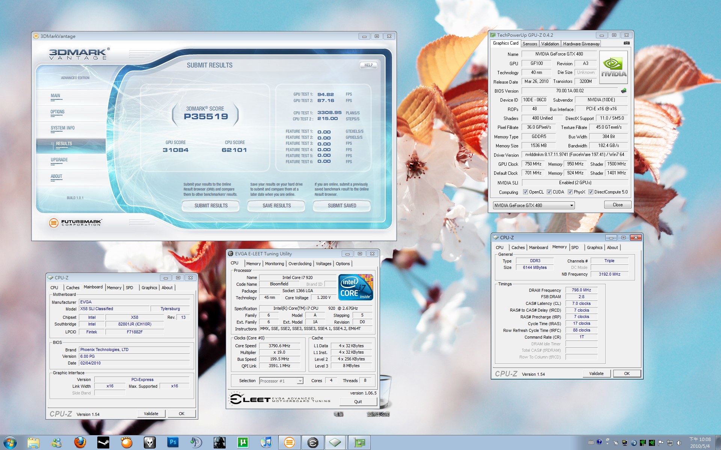Image resolution: width=721 pixels, height=450 pixels.
Task: Open Windows Live Messenger taskbar icon
Action: (57, 442)
